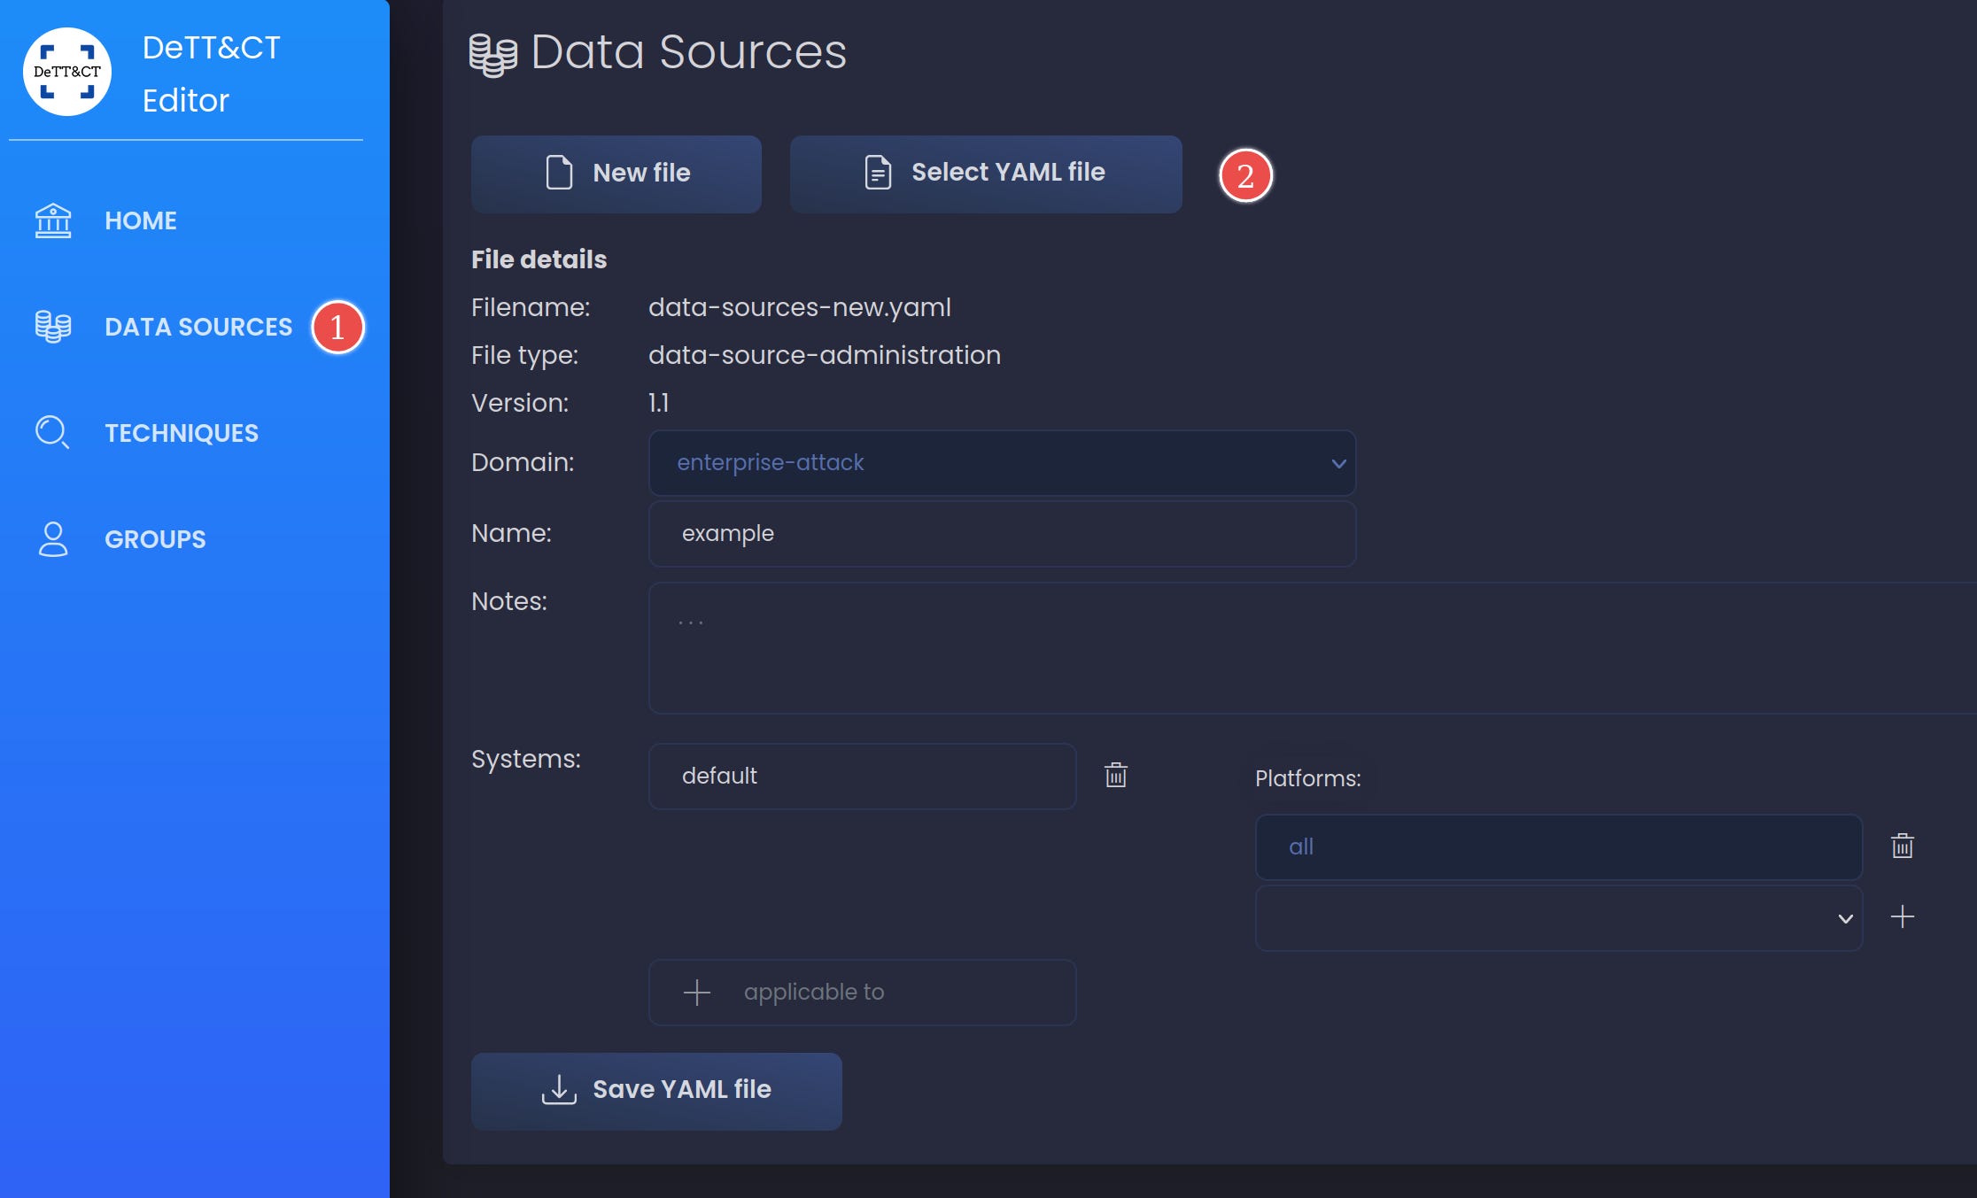Click the Data Sources database icon in sidebar
Screen dimensions: 1977x1198
pos(52,327)
